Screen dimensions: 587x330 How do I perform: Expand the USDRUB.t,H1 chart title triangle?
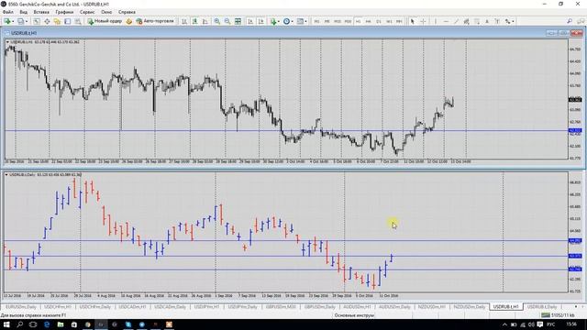click(7, 42)
